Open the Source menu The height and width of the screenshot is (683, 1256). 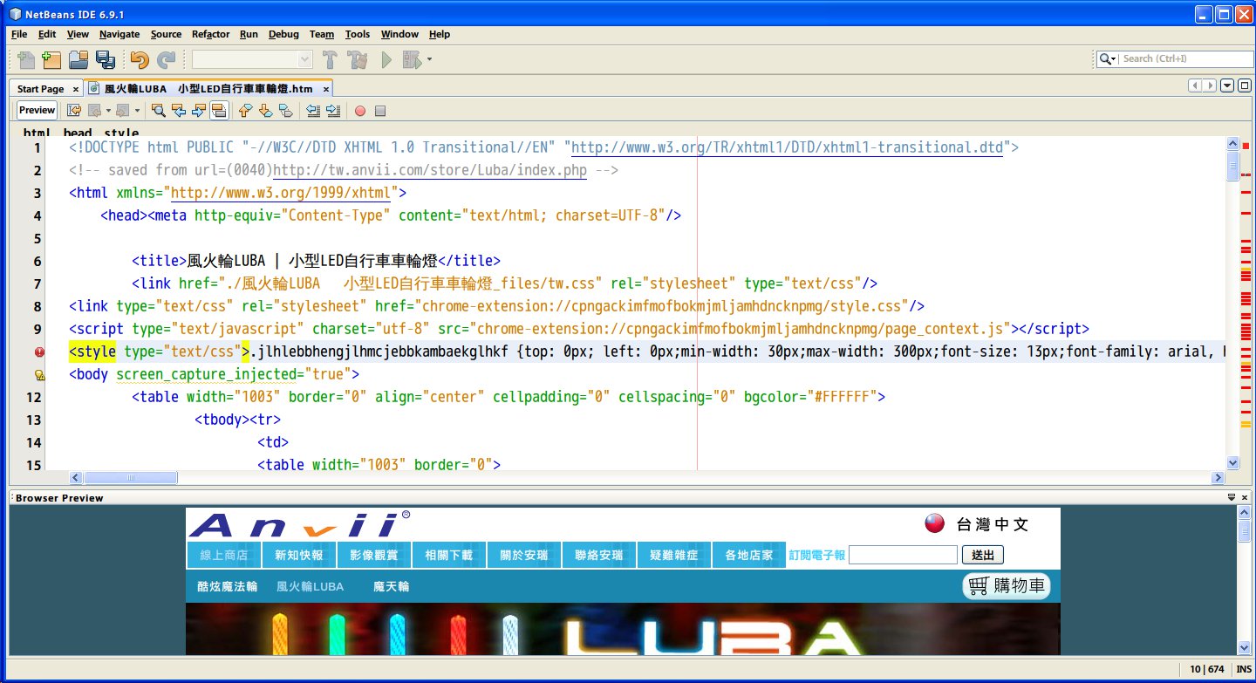166,34
